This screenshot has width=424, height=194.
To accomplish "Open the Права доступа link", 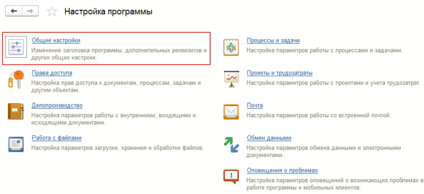I will (52, 73).
